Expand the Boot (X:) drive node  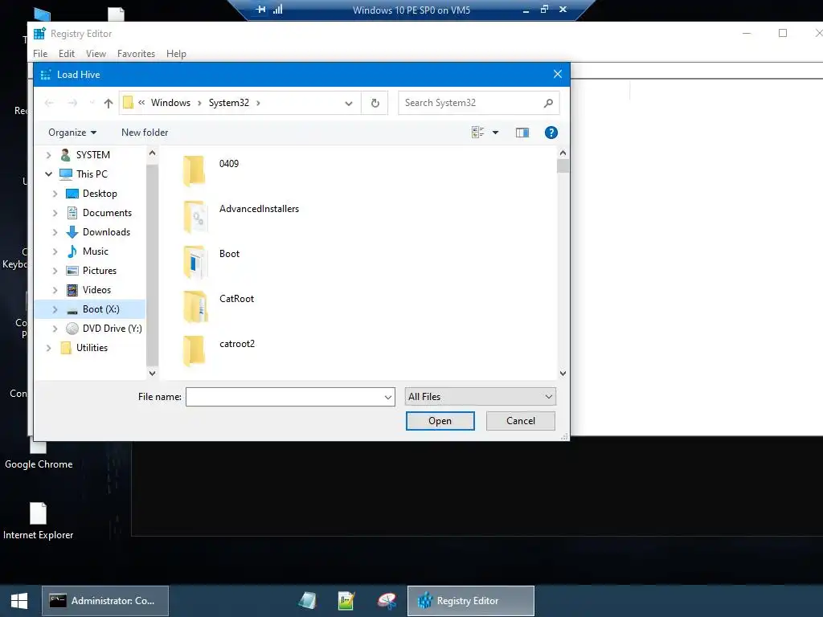pos(55,309)
